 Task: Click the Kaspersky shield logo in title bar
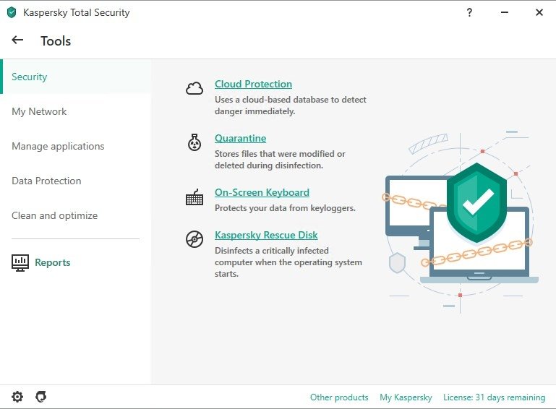point(12,12)
